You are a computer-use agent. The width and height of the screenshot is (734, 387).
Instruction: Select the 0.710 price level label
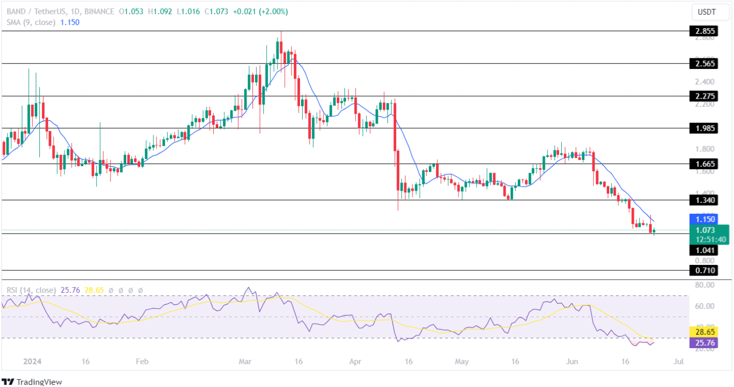(703, 270)
